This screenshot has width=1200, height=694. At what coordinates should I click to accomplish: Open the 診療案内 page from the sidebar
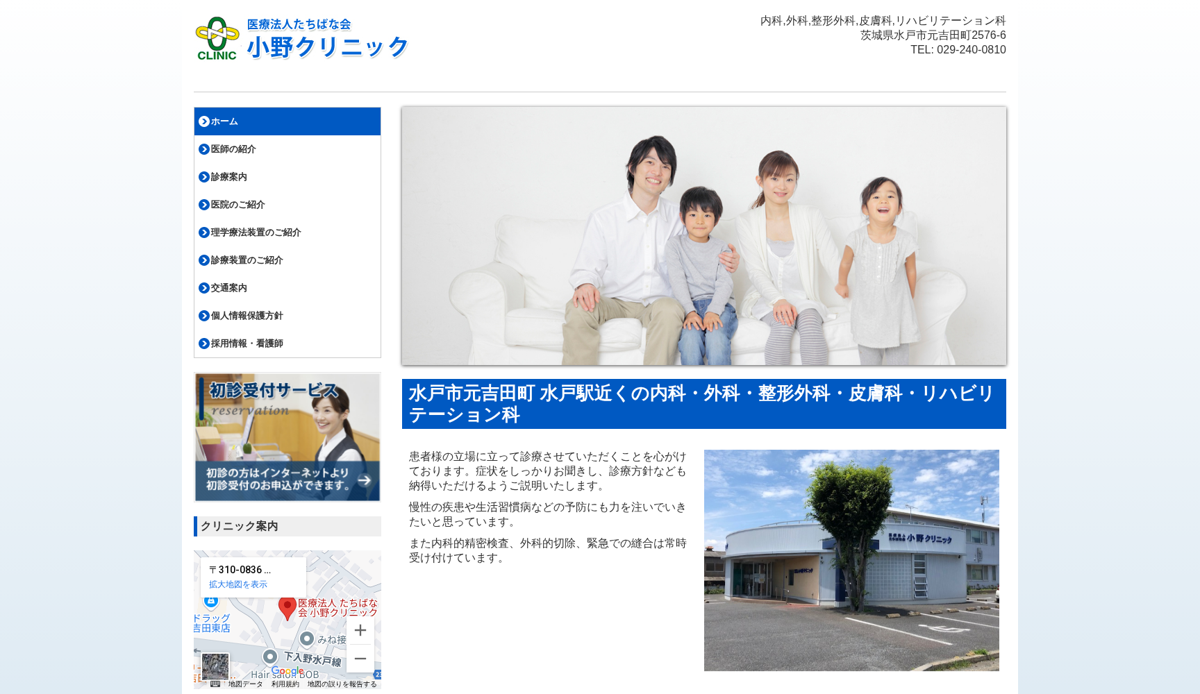pyautogui.click(x=228, y=177)
